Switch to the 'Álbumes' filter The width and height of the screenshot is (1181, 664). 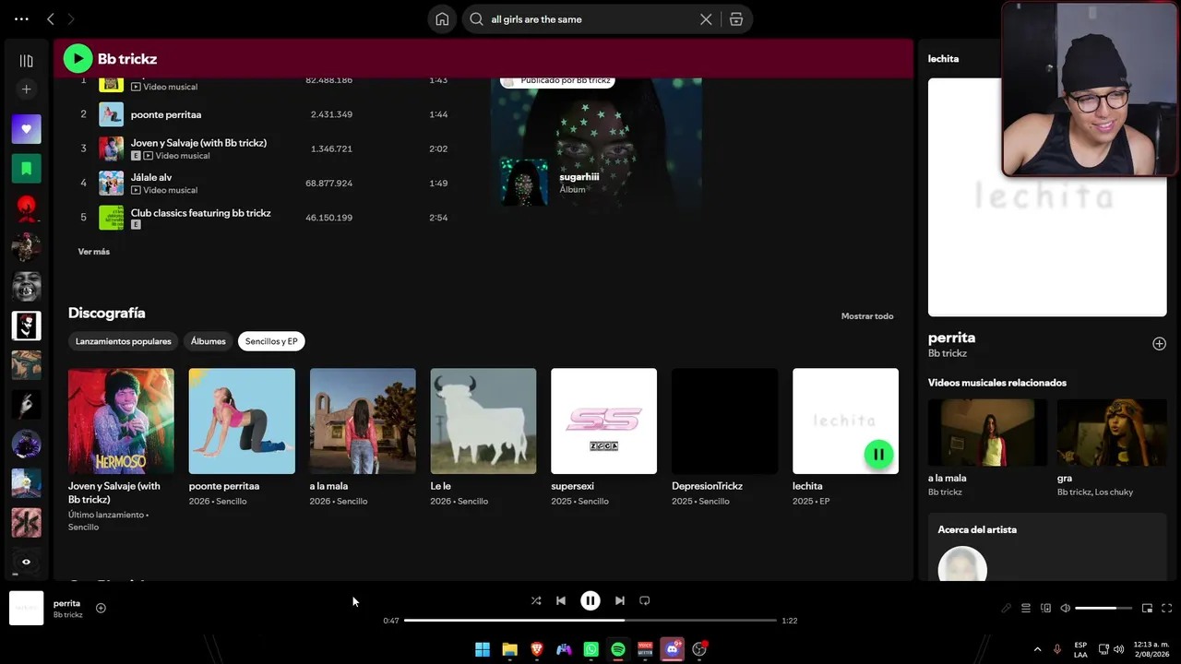(x=209, y=341)
